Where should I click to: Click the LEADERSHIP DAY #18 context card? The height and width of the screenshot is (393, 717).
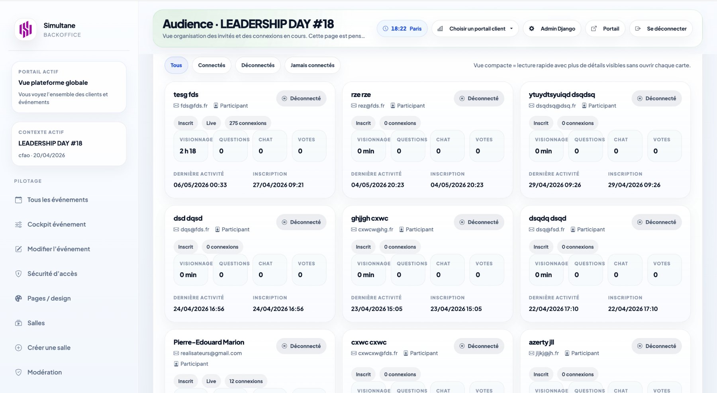tap(69, 144)
